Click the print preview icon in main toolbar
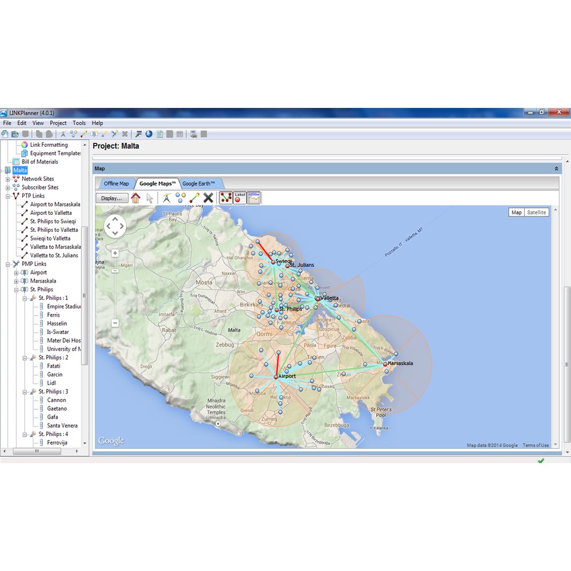Viewport: 571px width, 571px height. tap(194, 134)
